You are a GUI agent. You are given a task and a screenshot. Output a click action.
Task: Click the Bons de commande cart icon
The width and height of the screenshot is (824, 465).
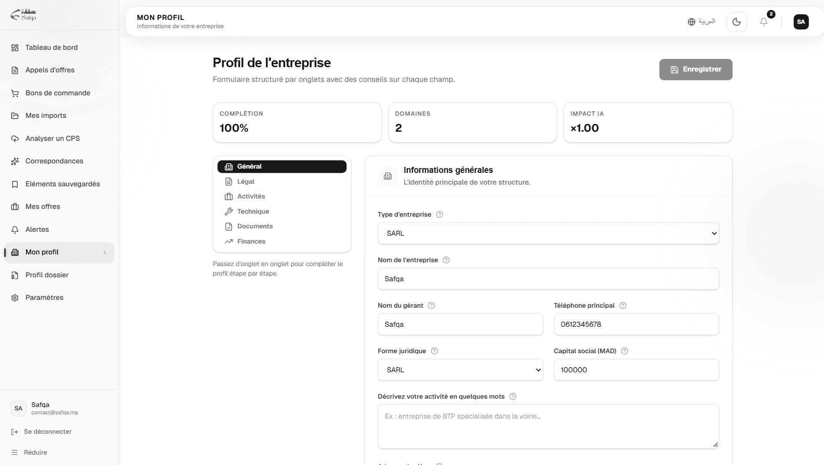pos(15,93)
